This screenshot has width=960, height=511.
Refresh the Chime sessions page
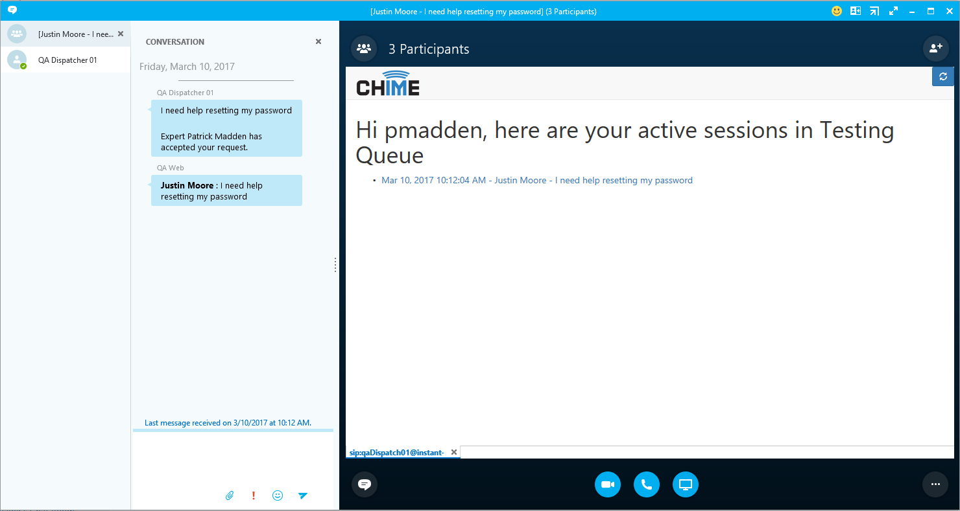[x=943, y=76]
